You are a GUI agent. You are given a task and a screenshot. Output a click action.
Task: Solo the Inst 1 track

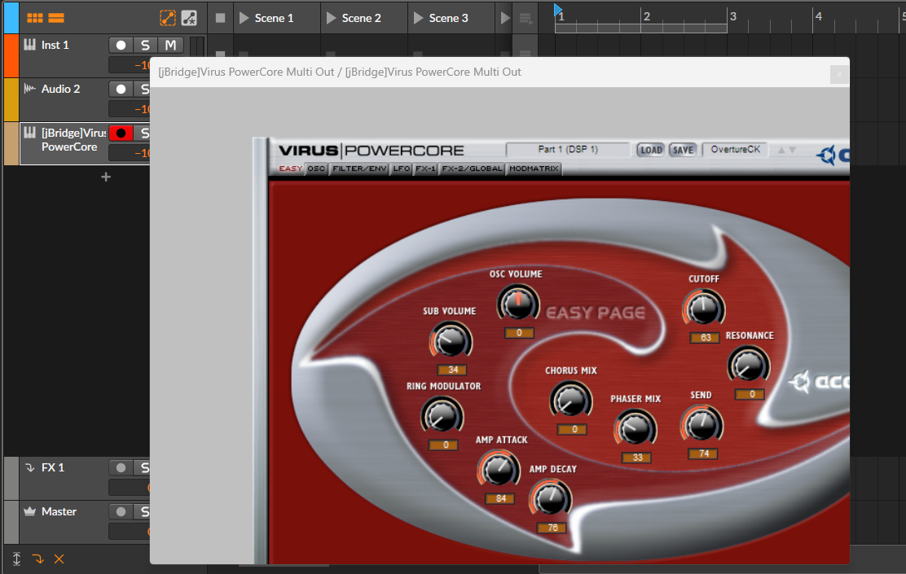[x=145, y=45]
